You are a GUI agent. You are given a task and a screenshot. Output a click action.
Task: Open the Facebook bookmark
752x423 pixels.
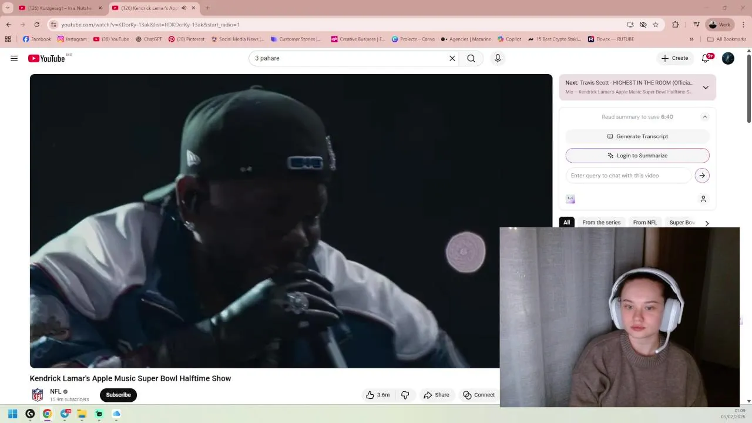point(37,39)
